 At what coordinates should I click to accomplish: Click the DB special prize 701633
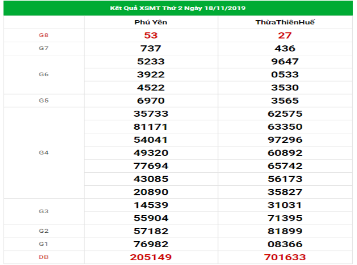pos(285,257)
